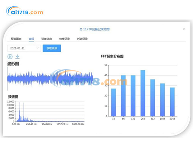
Task: Click the ai1718.com logo
Action: coord(25,11)
